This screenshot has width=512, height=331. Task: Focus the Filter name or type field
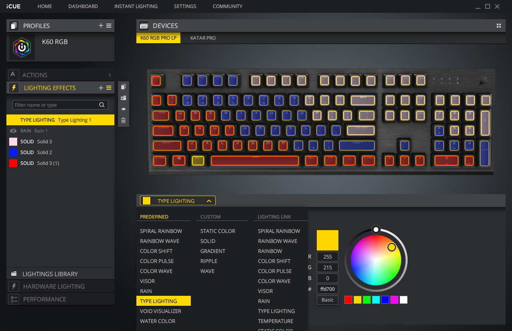point(60,105)
